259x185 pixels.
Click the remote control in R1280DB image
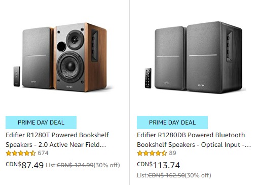(x=148, y=78)
